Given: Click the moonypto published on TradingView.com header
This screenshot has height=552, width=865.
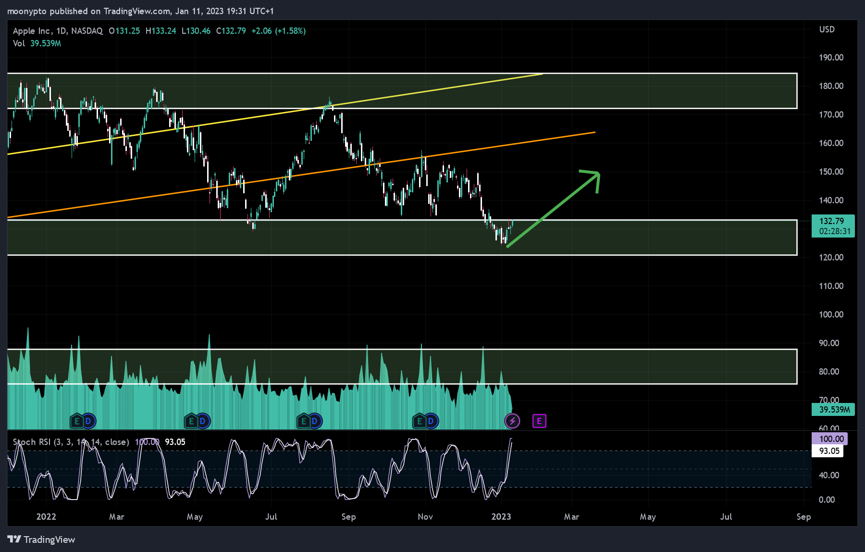Looking at the screenshot, I should click(140, 11).
